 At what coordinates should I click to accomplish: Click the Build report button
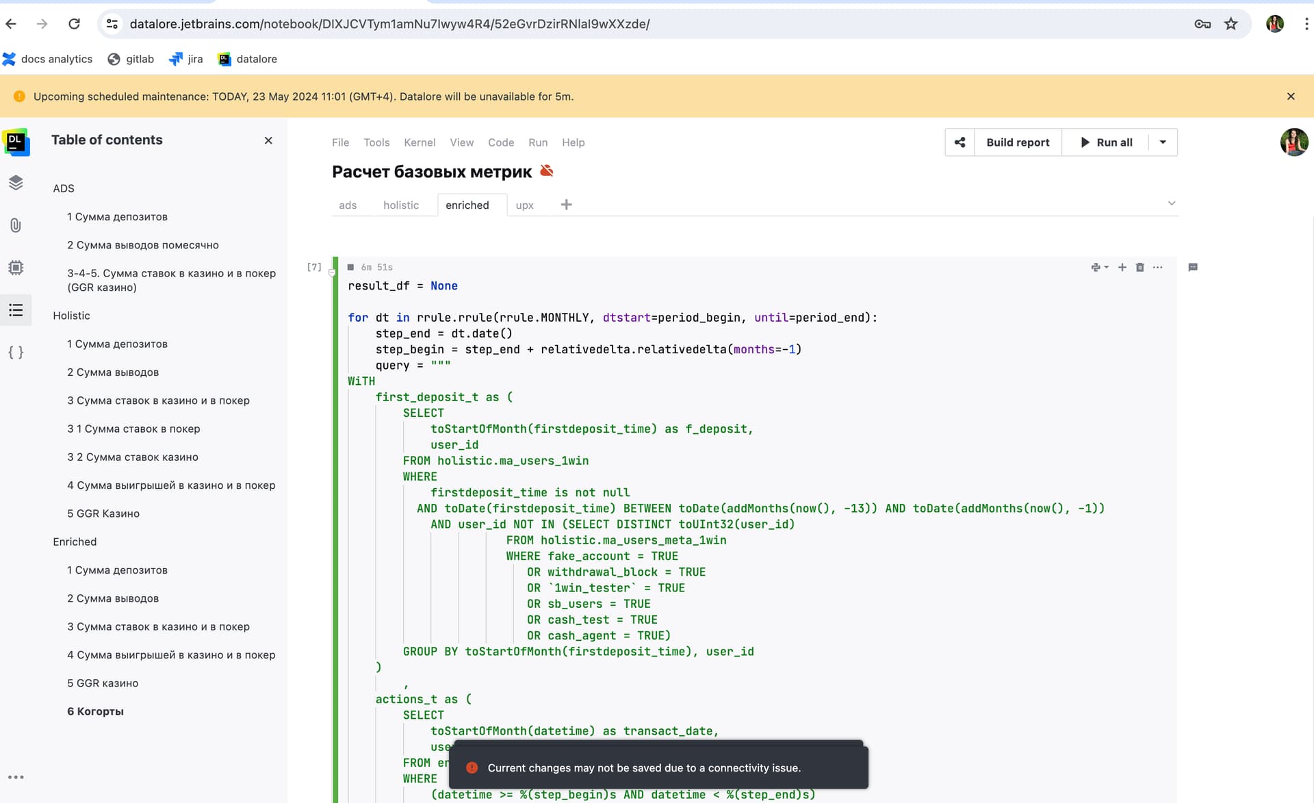pyautogui.click(x=1018, y=142)
